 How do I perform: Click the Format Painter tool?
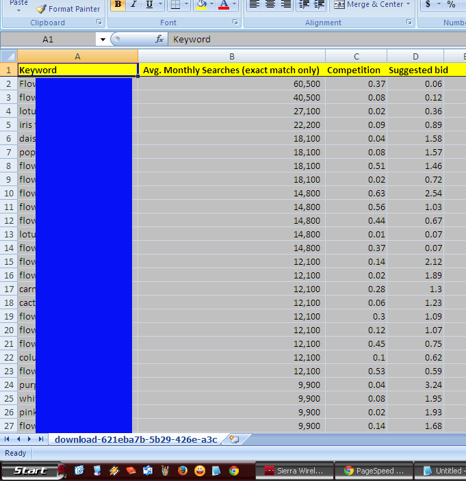68,9
